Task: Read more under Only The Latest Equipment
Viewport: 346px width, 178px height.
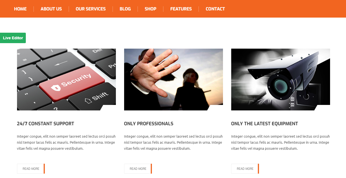Action: (245, 169)
